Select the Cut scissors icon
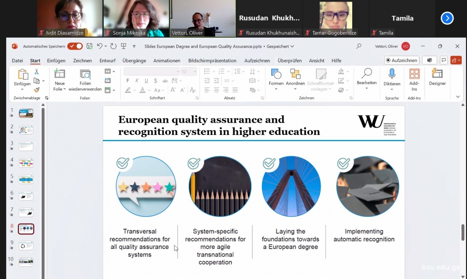467x279 pixels. (37, 71)
